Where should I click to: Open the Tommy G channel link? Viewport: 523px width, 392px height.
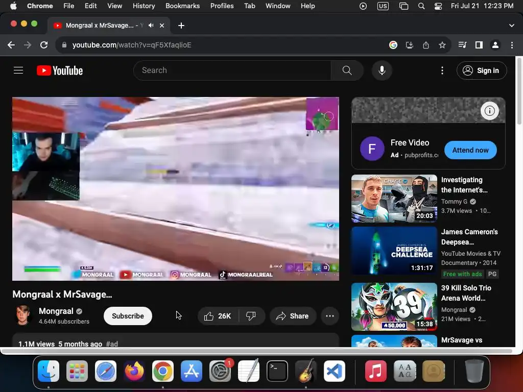pos(454,201)
